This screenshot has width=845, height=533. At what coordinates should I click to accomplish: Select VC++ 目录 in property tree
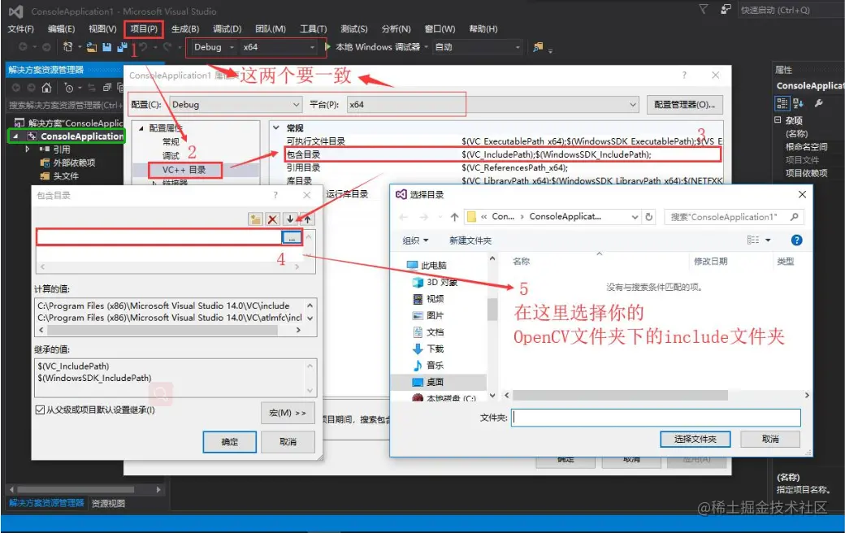click(184, 170)
